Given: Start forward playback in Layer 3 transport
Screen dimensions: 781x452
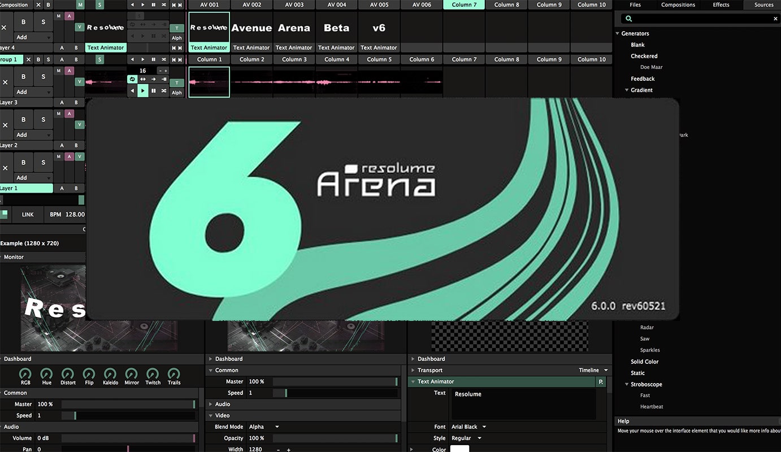Looking at the screenshot, I should click(142, 90).
